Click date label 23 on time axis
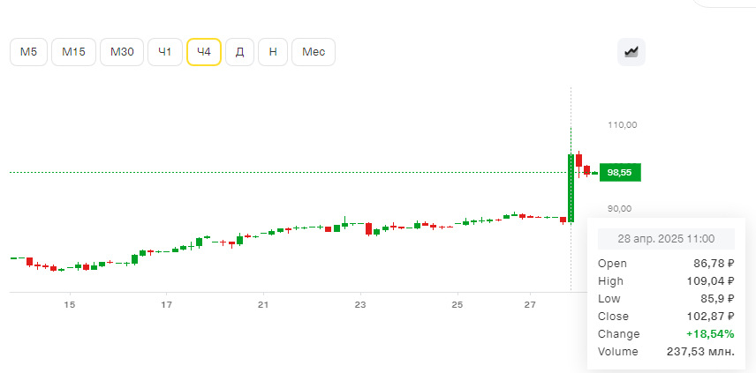Image resolution: width=756 pixels, height=373 pixels. (x=360, y=304)
